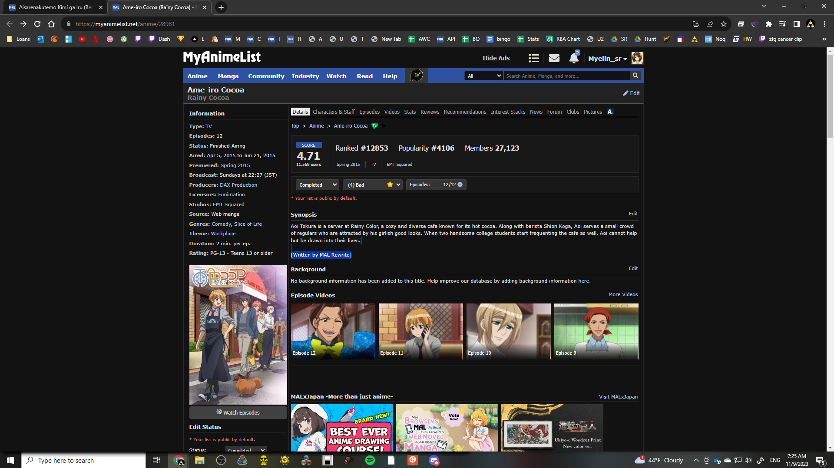Switch to the Episodes tab

(370, 112)
